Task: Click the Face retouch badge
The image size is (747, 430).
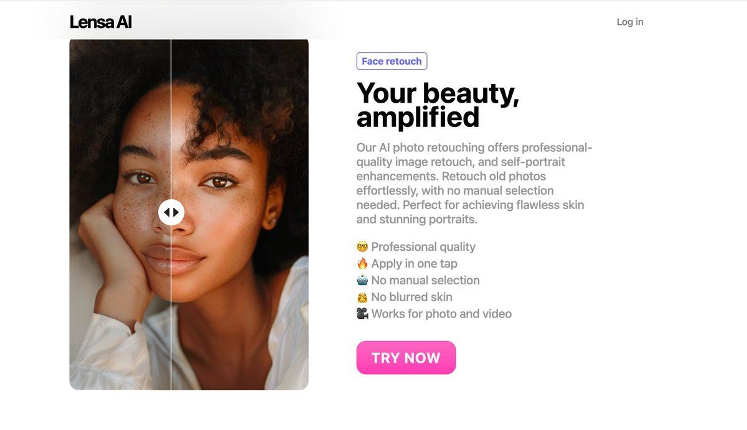Action: point(392,60)
